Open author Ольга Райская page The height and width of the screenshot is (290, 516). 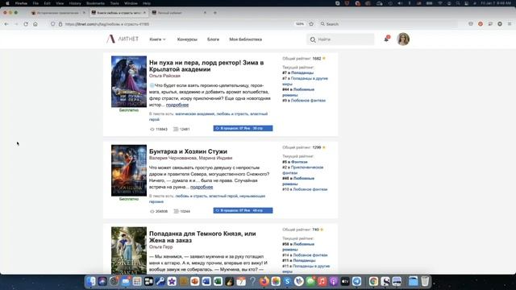click(x=164, y=76)
